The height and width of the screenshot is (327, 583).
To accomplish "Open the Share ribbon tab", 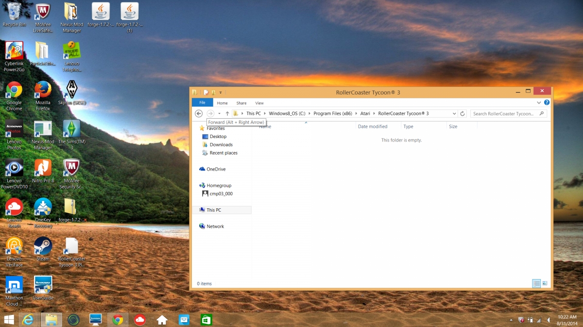I will (x=241, y=103).
